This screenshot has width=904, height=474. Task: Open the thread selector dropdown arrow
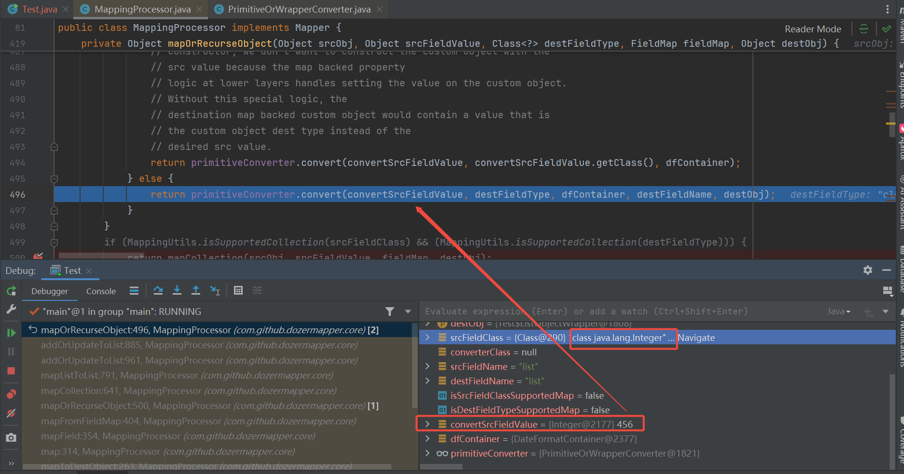coord(408,311)
